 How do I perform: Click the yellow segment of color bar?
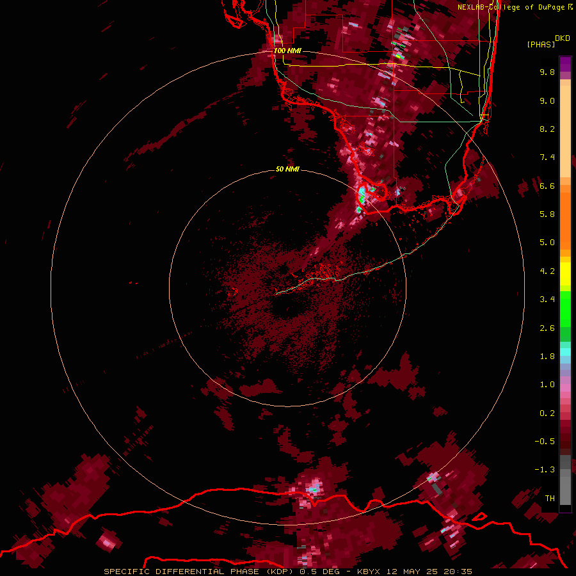coord(565,274)
